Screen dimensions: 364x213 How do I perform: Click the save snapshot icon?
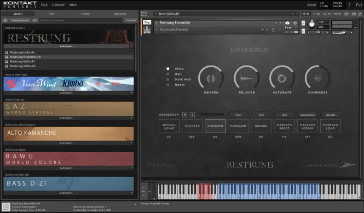[x=274, y=29]
